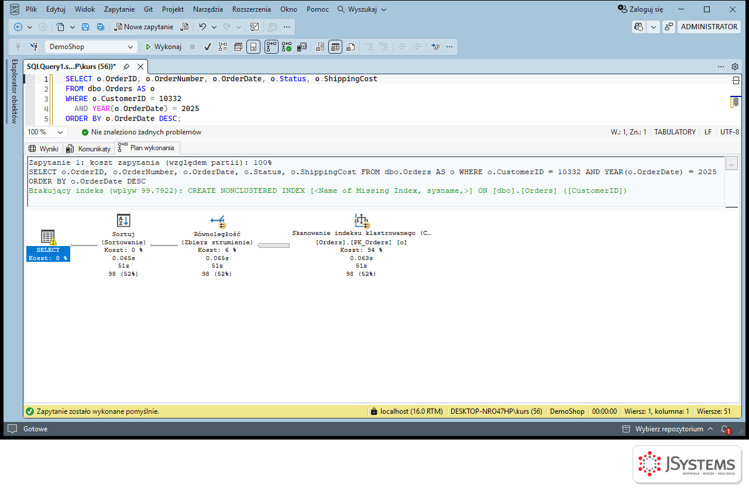
Task: Expand the undo history dropdown arrow
Action: [x=214, y=27]
